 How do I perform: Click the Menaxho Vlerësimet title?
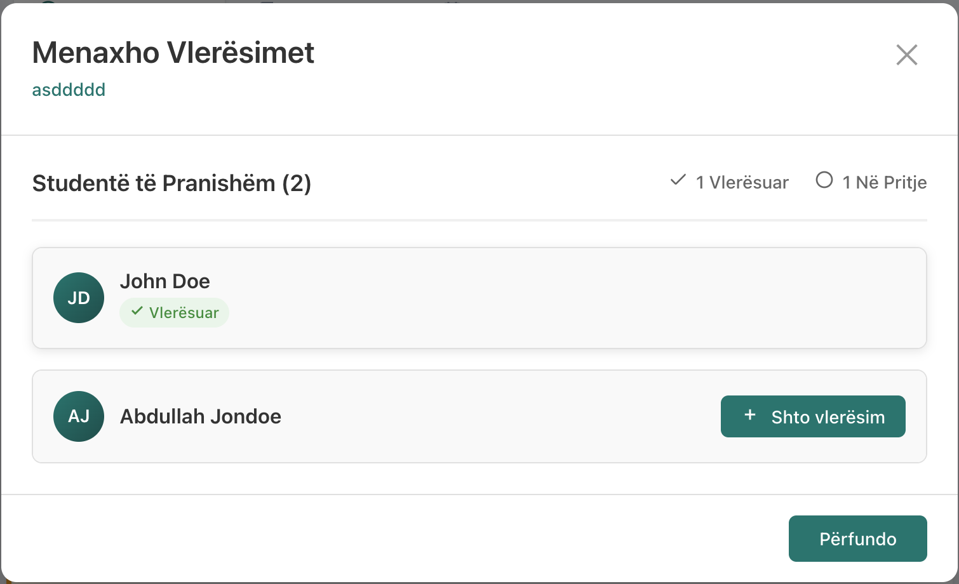tap(173, 53)
